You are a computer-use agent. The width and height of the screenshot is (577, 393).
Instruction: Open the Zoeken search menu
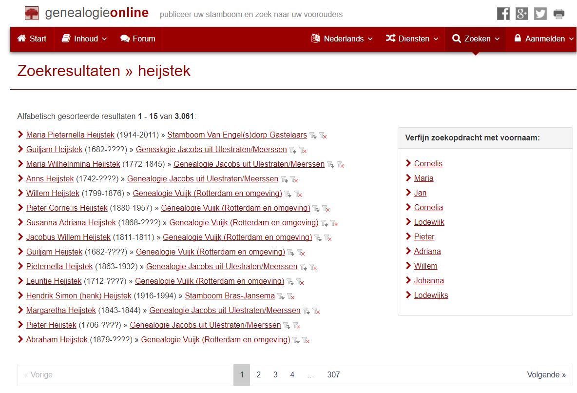[x=476, y=39]
